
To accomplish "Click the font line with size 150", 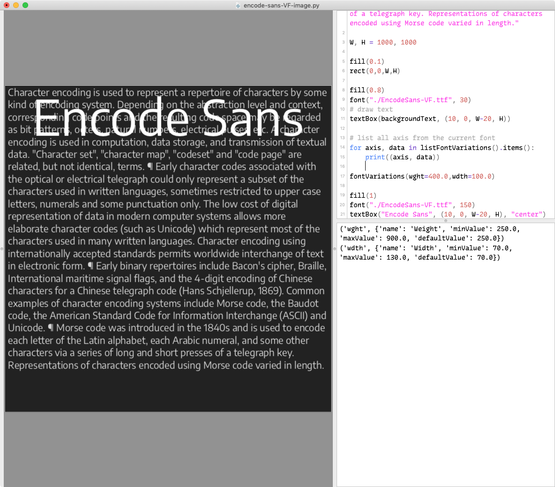I will point(412,205).
